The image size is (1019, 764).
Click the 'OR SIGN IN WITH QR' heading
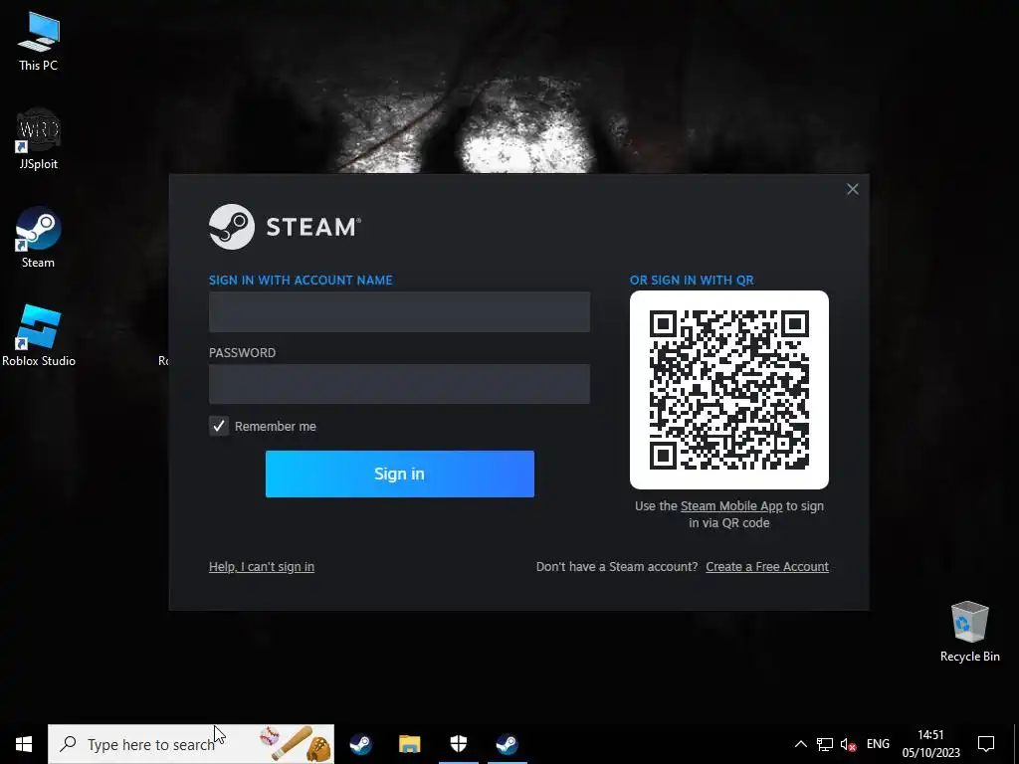coord(692,280)
